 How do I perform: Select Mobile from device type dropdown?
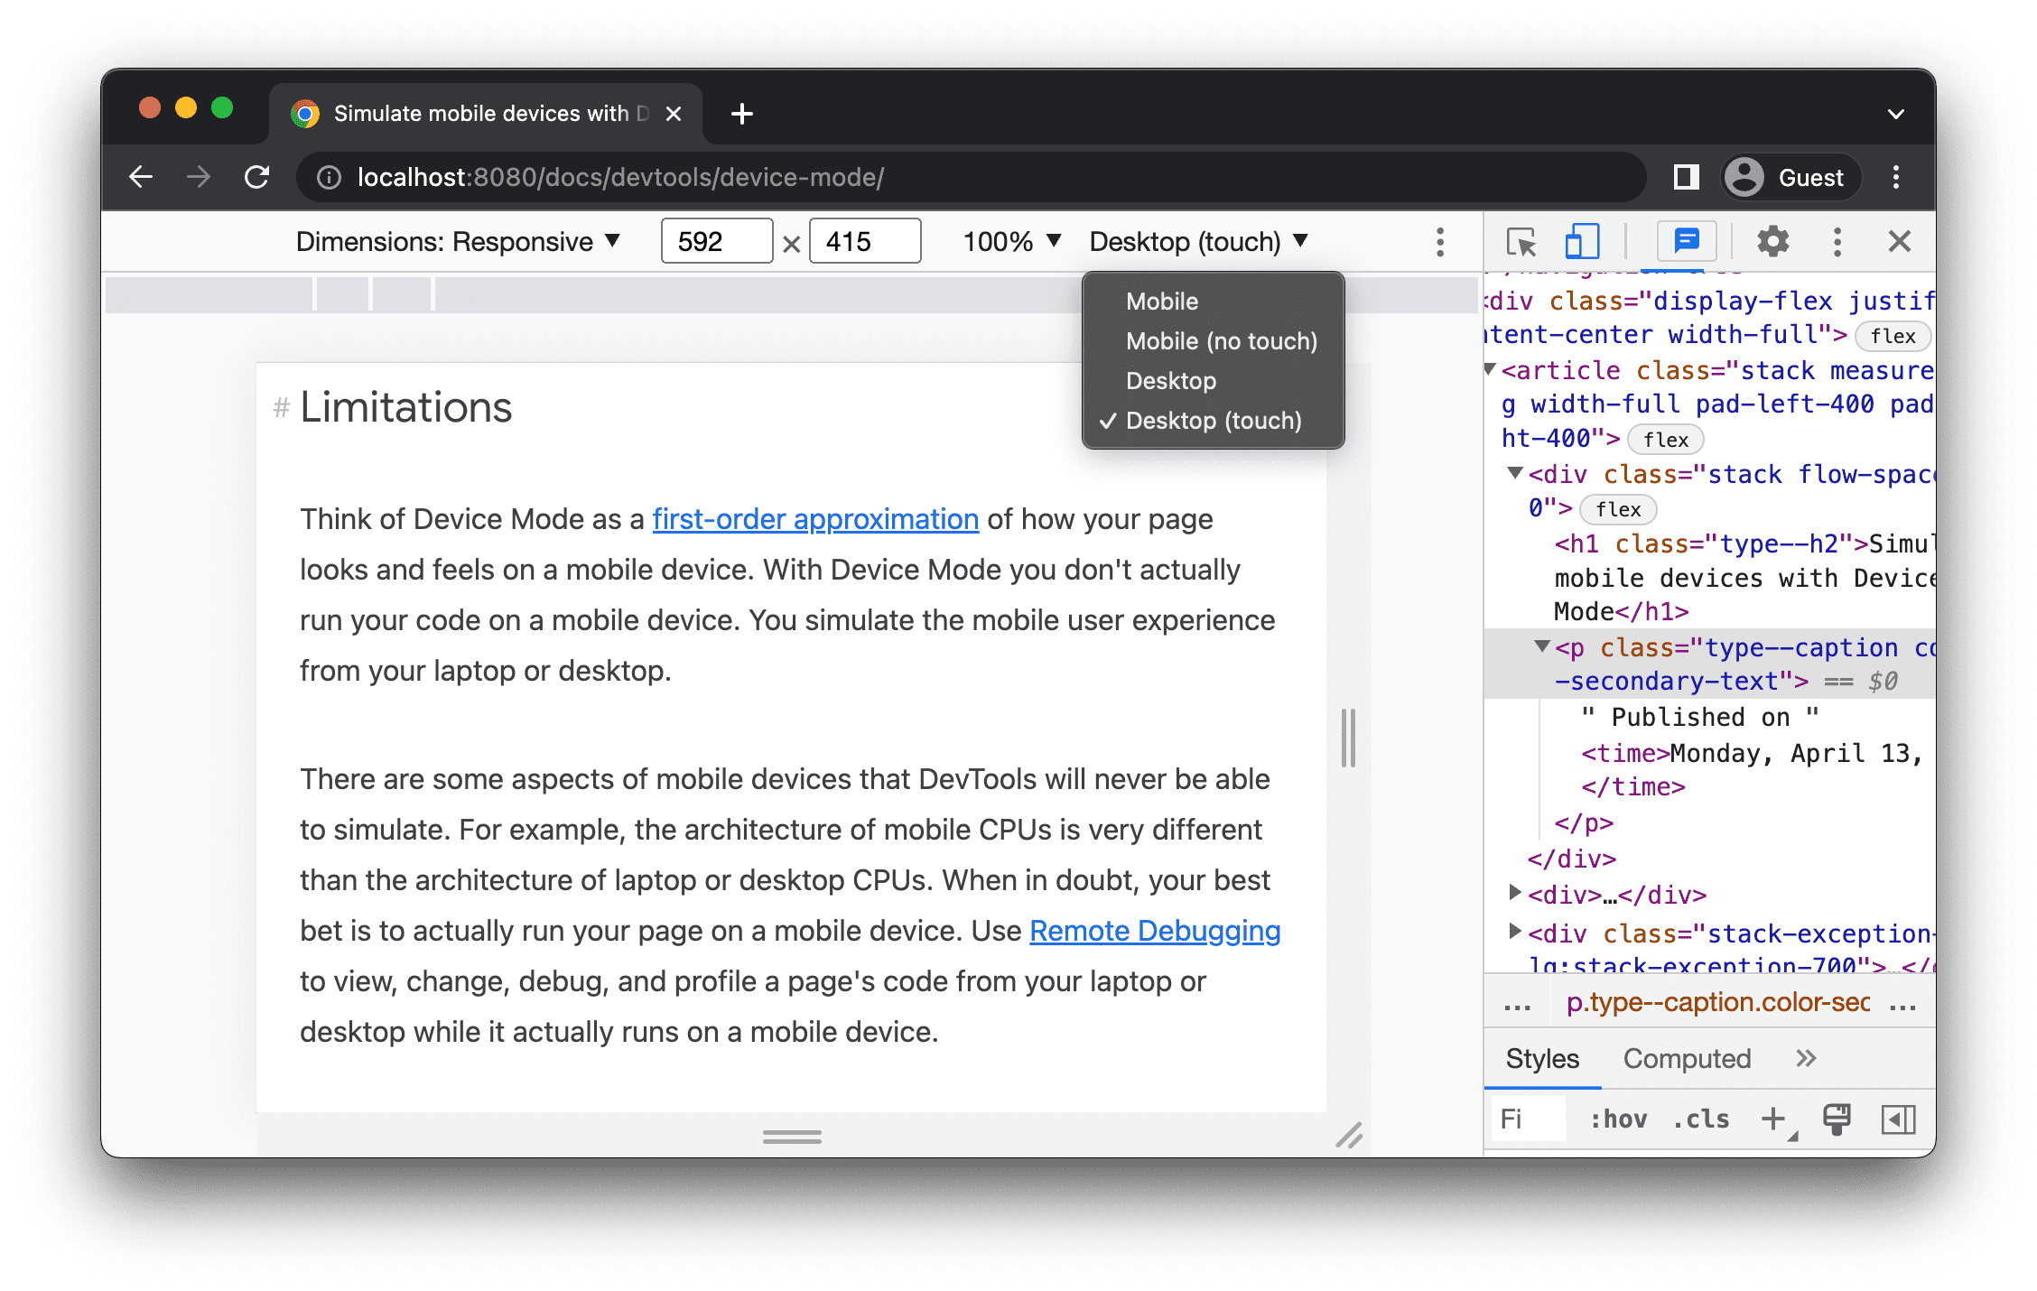[x=1162, y=300]
